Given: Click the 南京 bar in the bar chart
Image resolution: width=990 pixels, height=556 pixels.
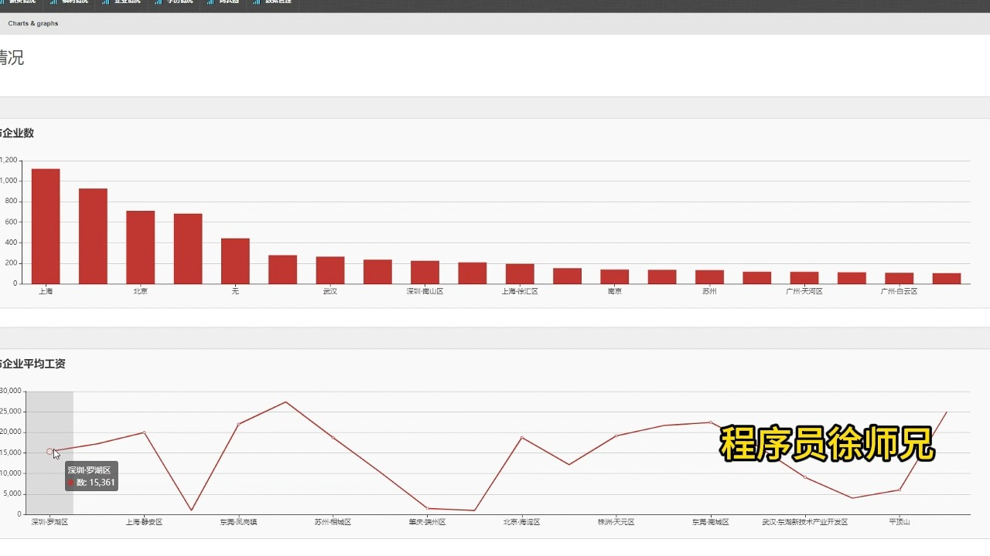Looking at the screenshot, I should (x=614, y=276).
